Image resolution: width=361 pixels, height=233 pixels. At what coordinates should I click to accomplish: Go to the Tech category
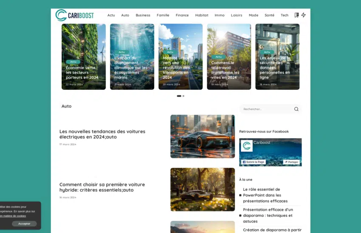click(x=284, y=15)
